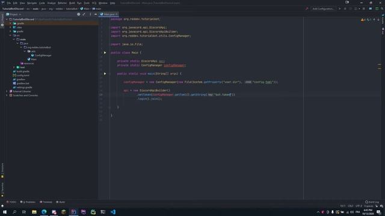385x216 pixels.
Task: Open the Problems tool window
Action: pos(28,202)
